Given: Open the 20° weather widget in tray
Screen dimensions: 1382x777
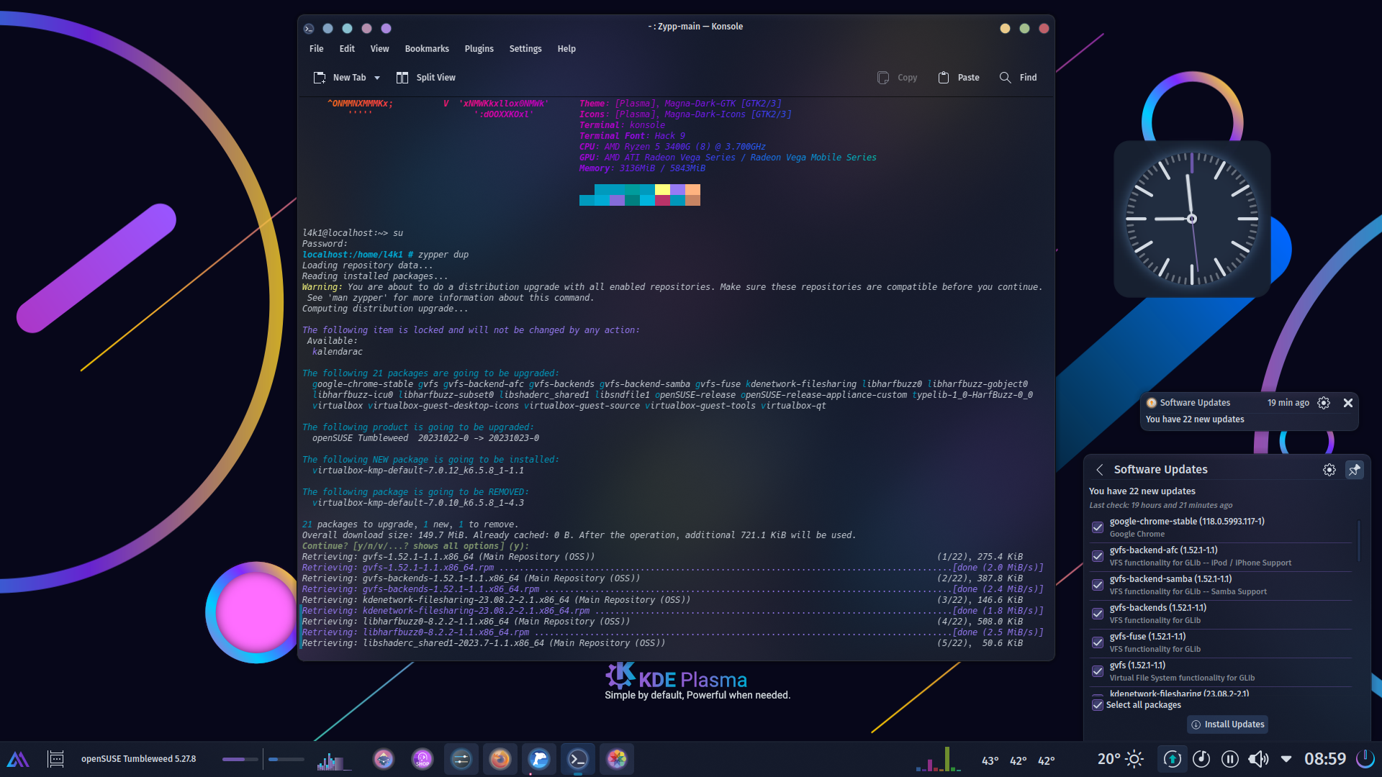Looking at the screenshot, I should tap(1120, 759).
